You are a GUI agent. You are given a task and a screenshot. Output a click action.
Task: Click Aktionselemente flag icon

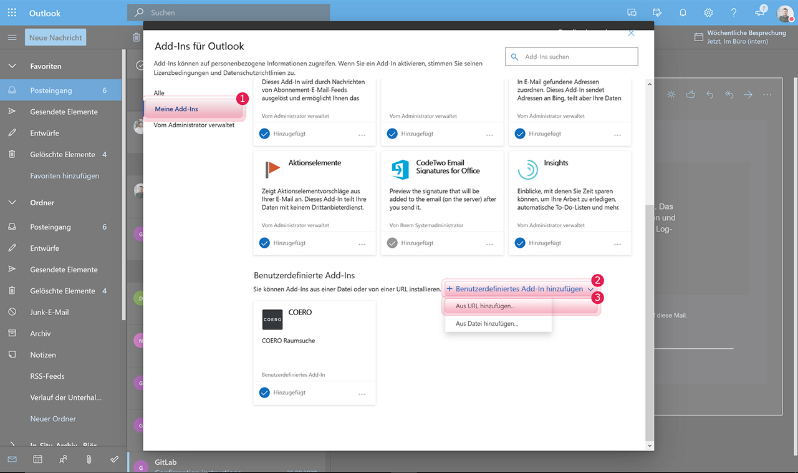tap(272, 170)
